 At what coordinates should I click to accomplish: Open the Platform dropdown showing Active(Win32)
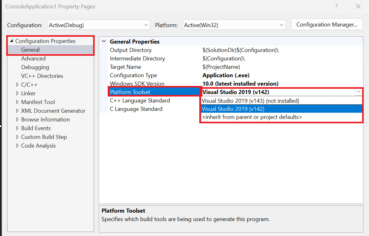[x=234, y=25]
